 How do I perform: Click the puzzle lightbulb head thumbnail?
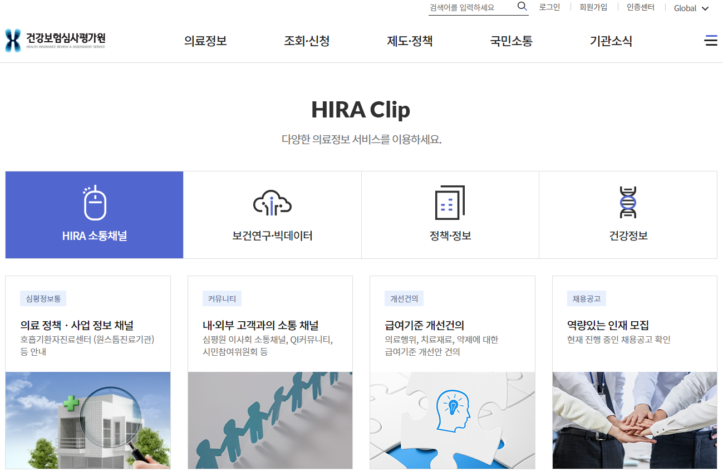coord(453,420)
